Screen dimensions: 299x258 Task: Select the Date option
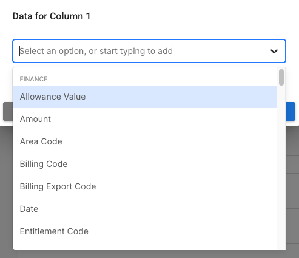tap(145, 209)
